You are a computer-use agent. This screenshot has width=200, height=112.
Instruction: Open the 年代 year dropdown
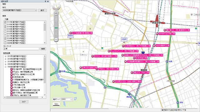pos(19,10)
